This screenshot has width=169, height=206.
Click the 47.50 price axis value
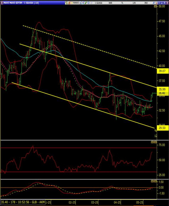pyautogui.click(x=162, y=21)
